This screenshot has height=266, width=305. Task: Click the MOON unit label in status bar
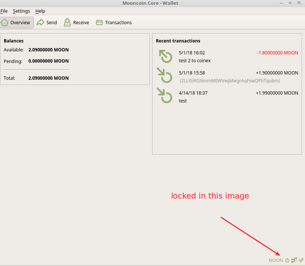coord(276,260)
